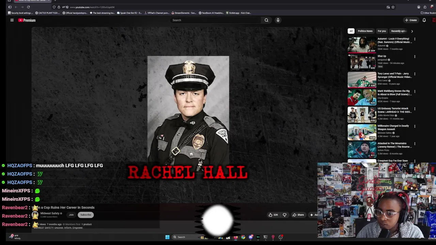This screenshot has height=245, width=436.
Task: Open 'CACTUS PLANT FLEA' bookmark
Action: [x=48, y=13]
